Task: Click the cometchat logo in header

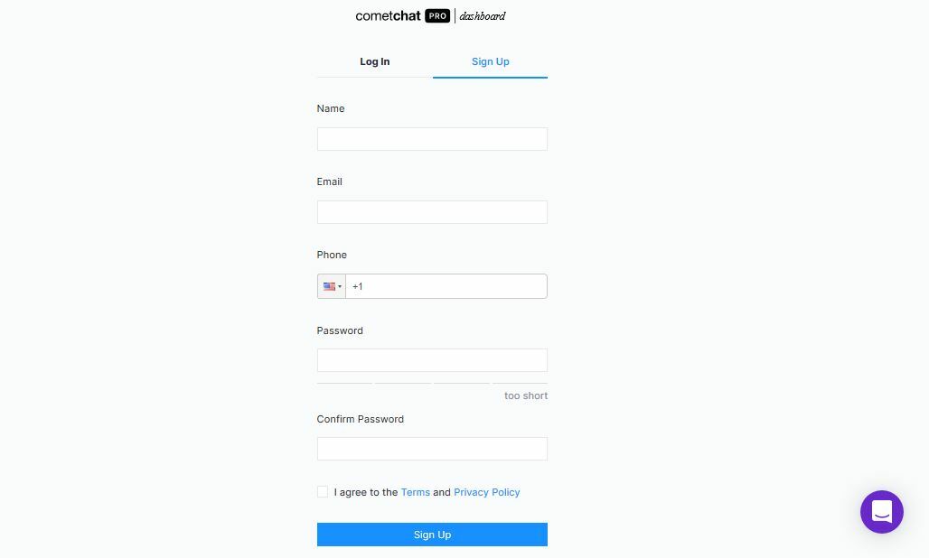Action: [388, 16]
